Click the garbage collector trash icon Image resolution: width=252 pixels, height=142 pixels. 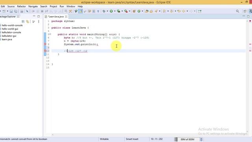201,139
